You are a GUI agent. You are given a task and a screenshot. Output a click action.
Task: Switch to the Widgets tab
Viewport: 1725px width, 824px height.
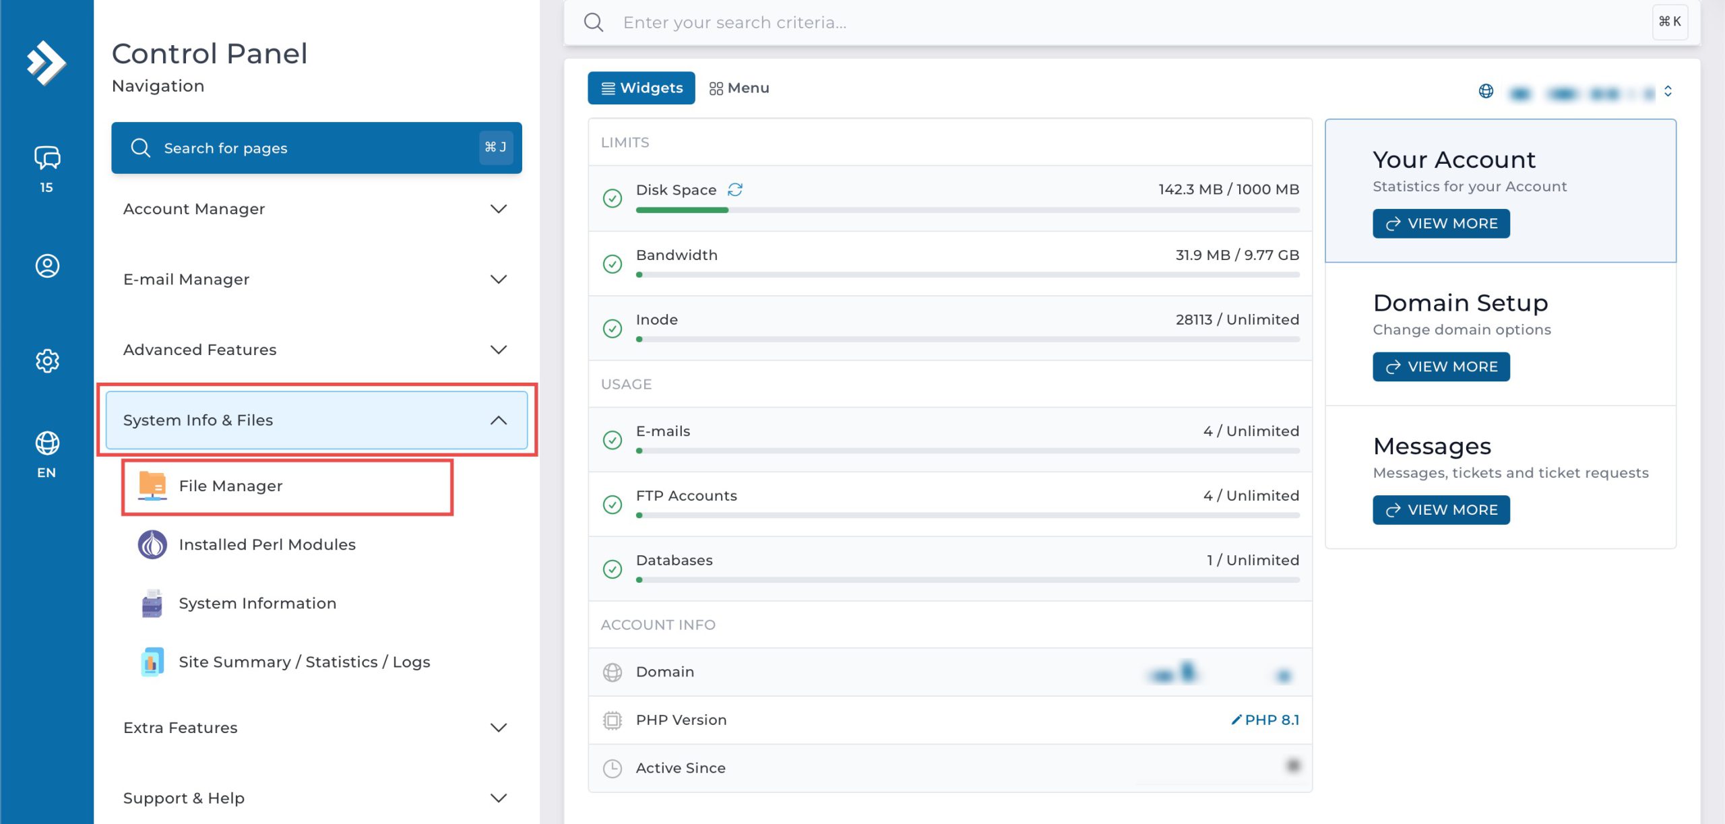[641, 88]
